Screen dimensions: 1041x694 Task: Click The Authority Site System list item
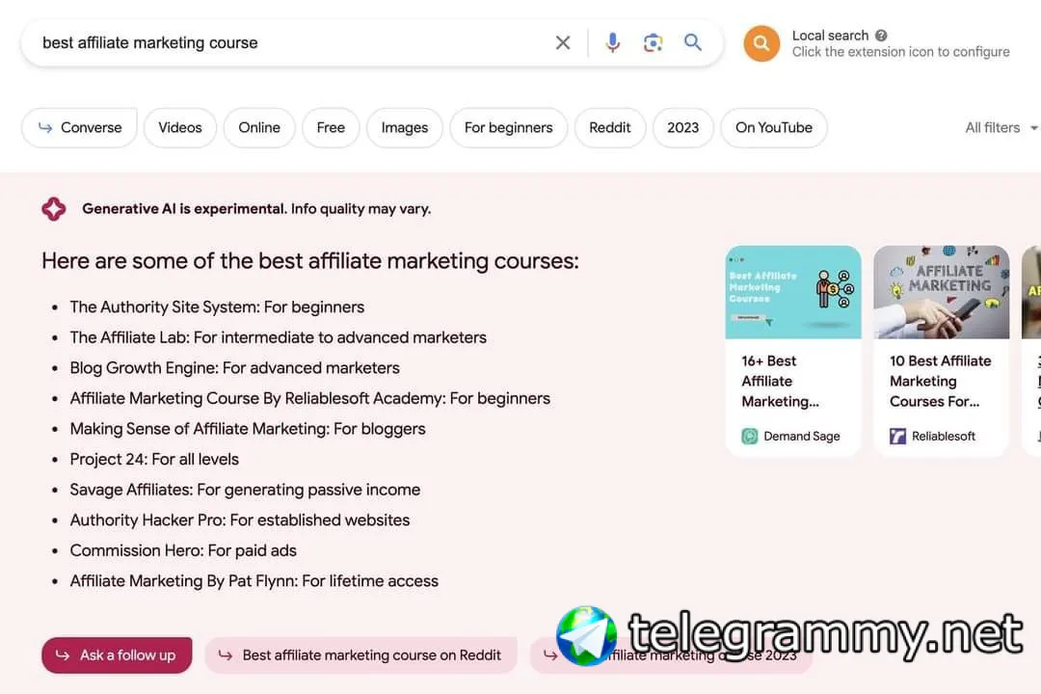click(217, 307)
